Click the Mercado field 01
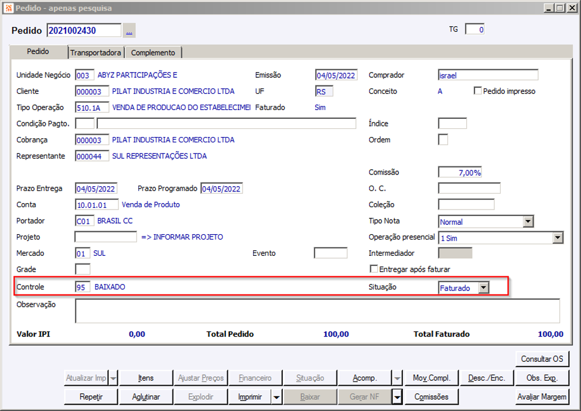 82,254
